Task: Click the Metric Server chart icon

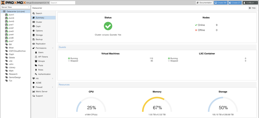Action: (34, 91)
